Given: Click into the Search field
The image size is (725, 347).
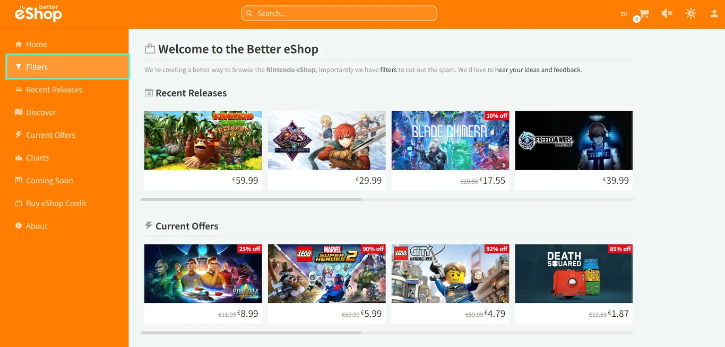Looking at the screenshot, I should 339,13.
